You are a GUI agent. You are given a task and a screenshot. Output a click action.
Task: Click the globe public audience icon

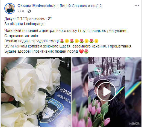(29, 11)
